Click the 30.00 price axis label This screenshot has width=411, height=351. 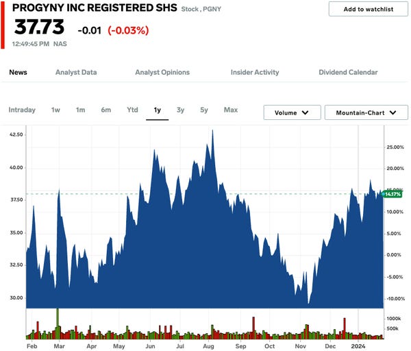(16, 298)
